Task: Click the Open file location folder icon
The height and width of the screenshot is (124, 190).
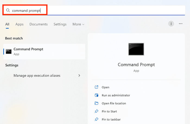Action: tap(96, 103)
